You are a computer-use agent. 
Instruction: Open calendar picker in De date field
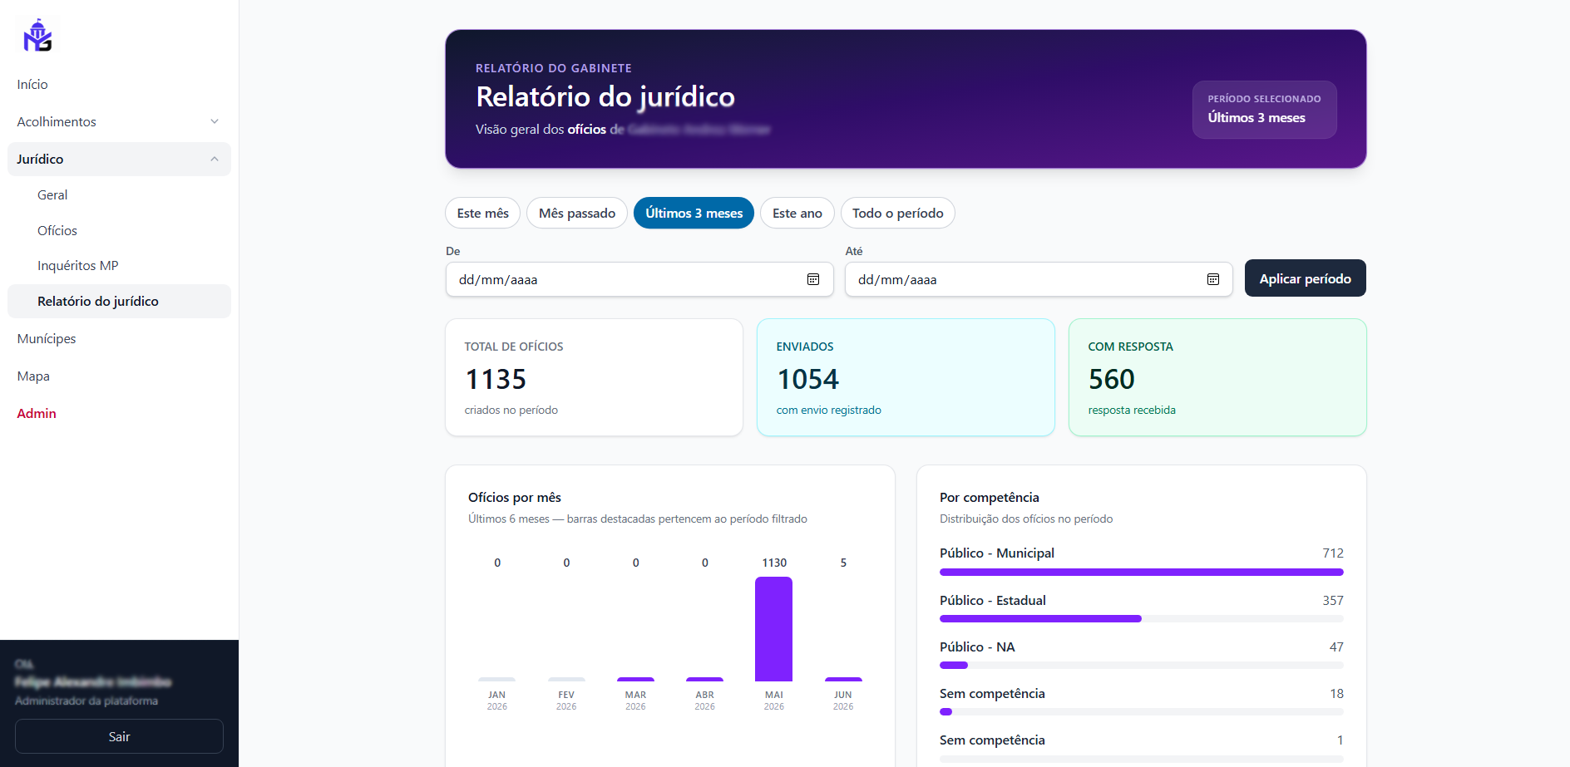813,279
